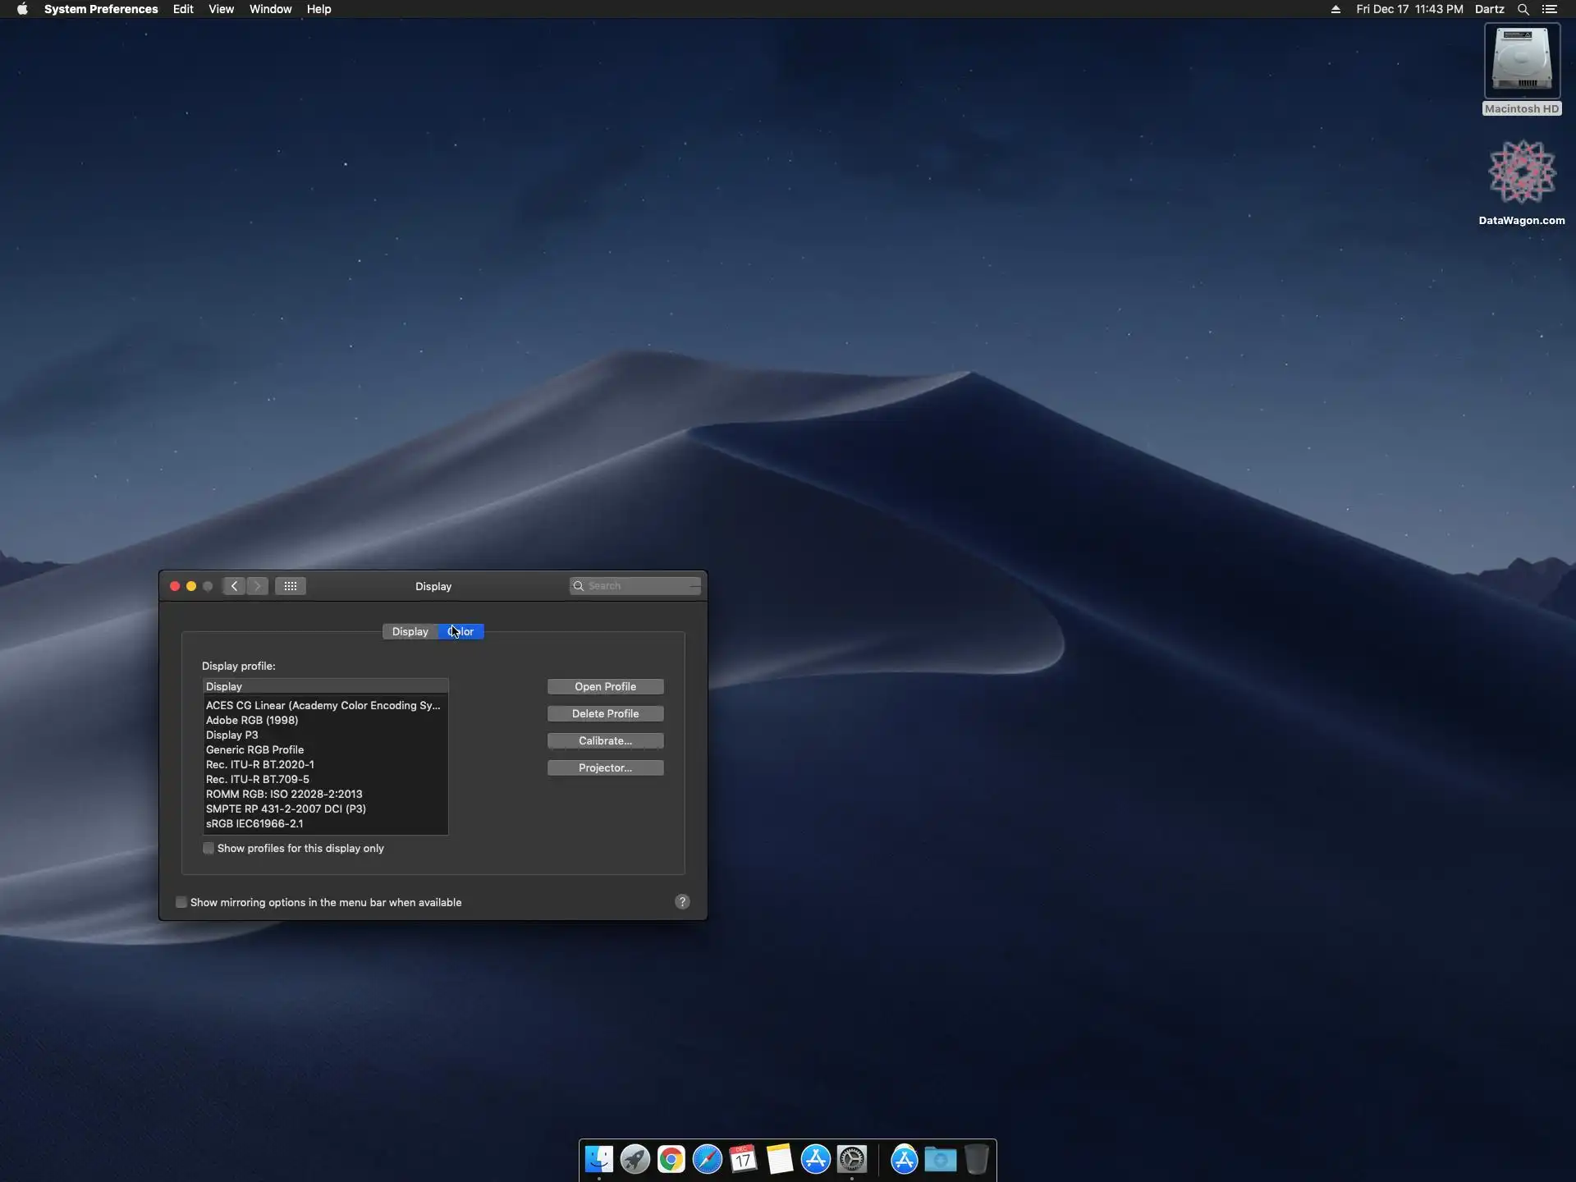
Task: Open Safari from the dock
Action: 707,1159
